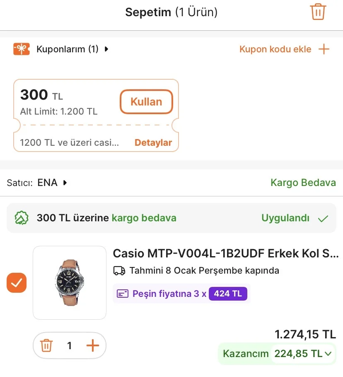Tap the green free shipping badge icon
Viewport: 343px width, 377px height.
pos(21,218)
